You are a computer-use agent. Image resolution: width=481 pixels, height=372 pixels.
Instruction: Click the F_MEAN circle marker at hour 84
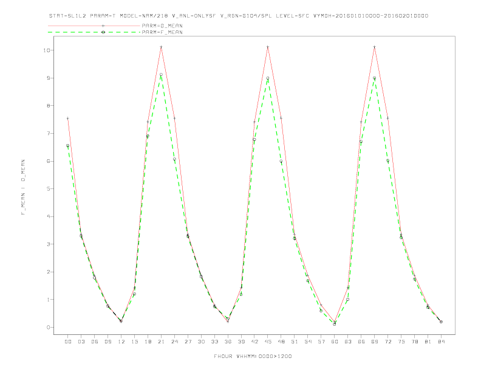[x=441, y=322]
